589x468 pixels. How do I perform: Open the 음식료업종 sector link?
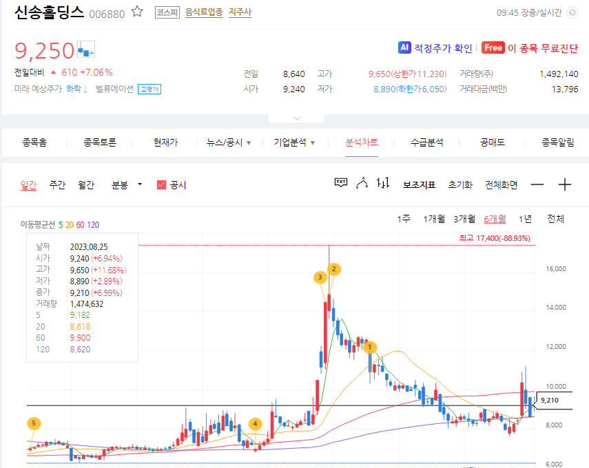click(200, 12)
